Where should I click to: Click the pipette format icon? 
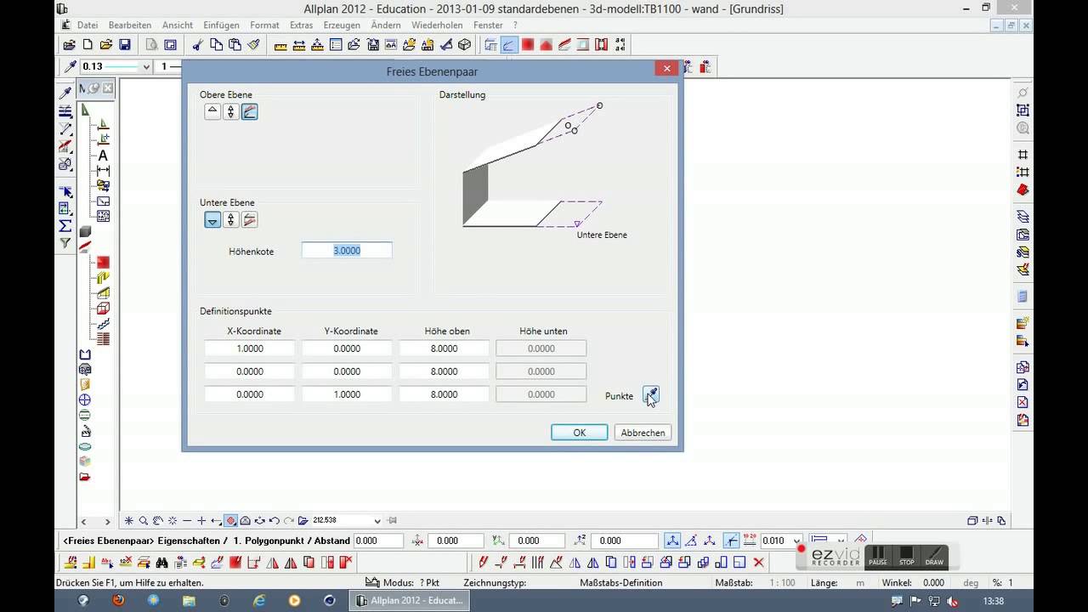point(69,66)
